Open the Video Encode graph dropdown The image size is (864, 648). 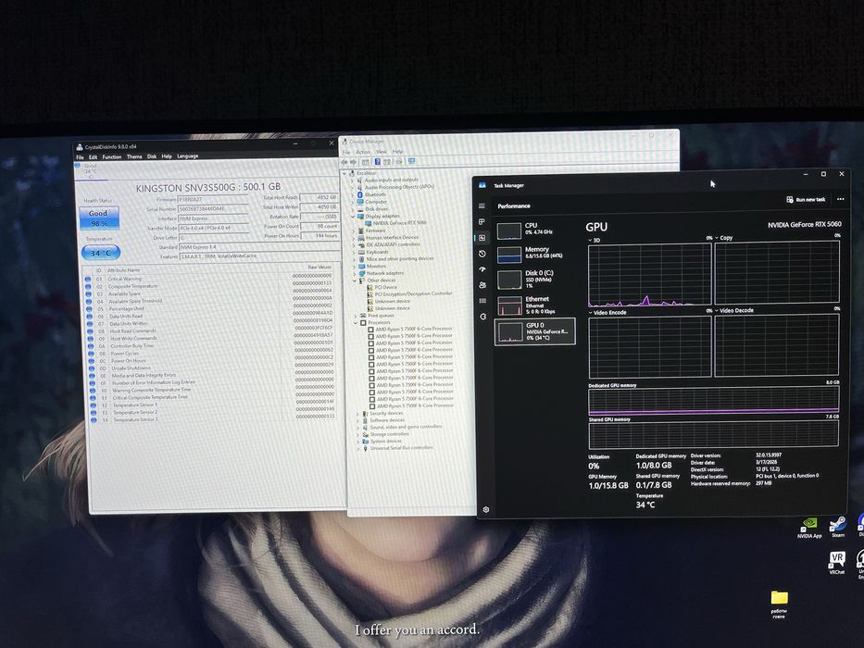pyautogui.click(x=607, y=313)
